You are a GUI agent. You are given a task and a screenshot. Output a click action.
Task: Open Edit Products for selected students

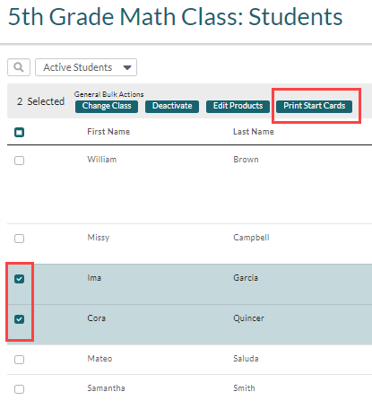238,106
